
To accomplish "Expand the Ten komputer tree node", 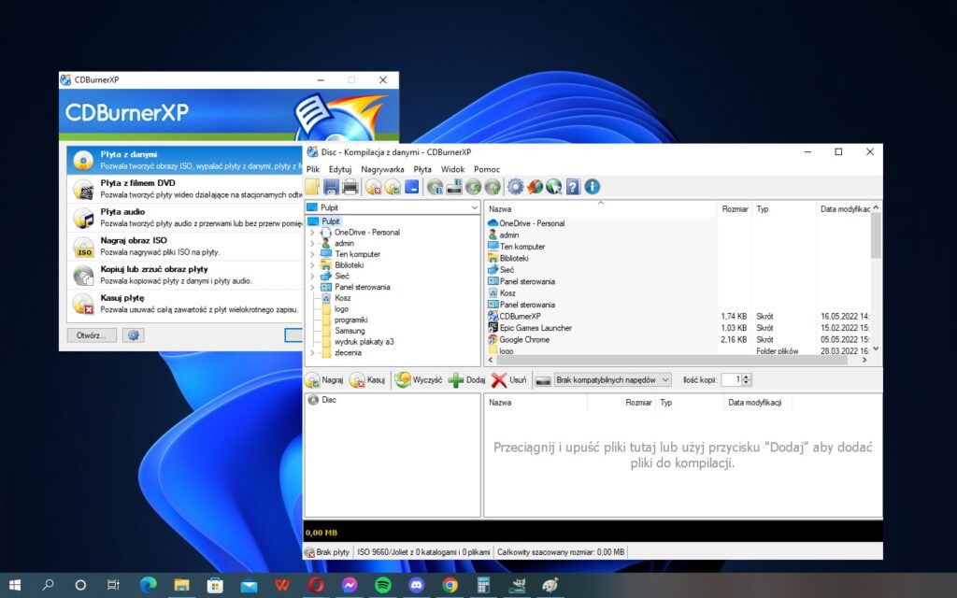I will tap(312, 254).
